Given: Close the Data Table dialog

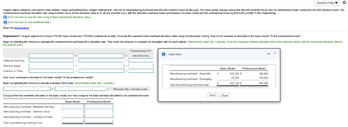Looking at the screenshot, I should (x=275, y=53).
